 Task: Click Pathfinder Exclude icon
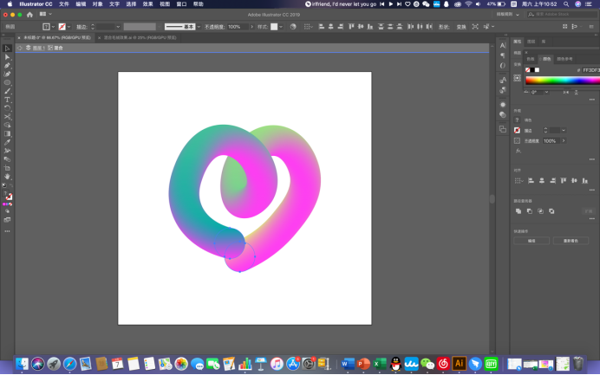551,211
